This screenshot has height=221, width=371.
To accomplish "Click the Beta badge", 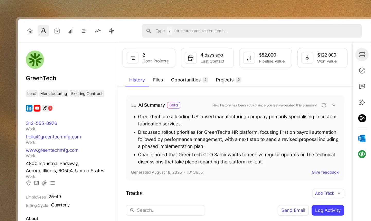I will coord(174,105).
